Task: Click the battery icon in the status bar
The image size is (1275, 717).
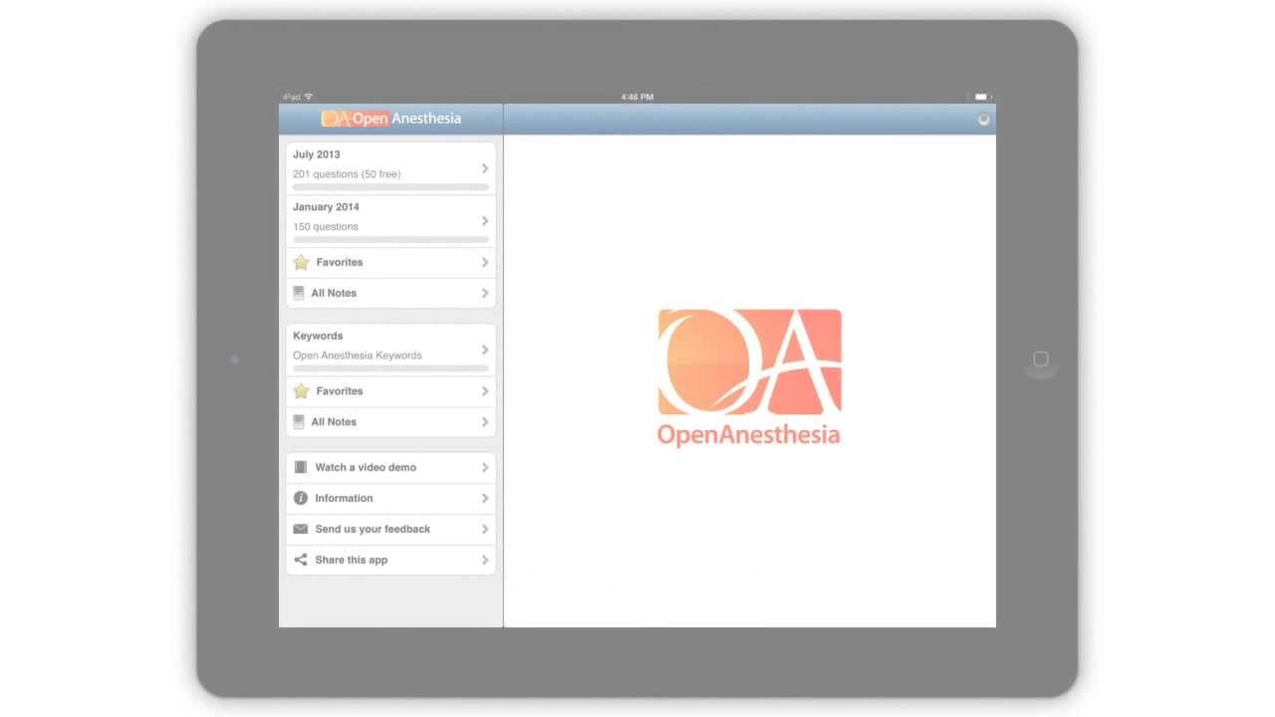Action: [x=981, y=97]
